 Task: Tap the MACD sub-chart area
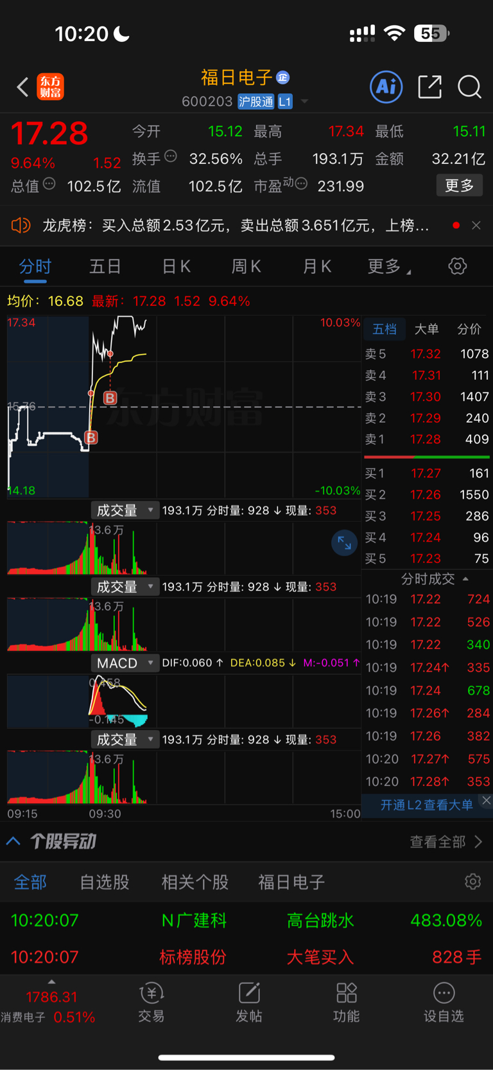click(x=184, y=700)
